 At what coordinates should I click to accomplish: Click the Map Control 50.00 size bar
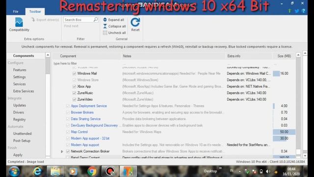(x=284, y=132)
